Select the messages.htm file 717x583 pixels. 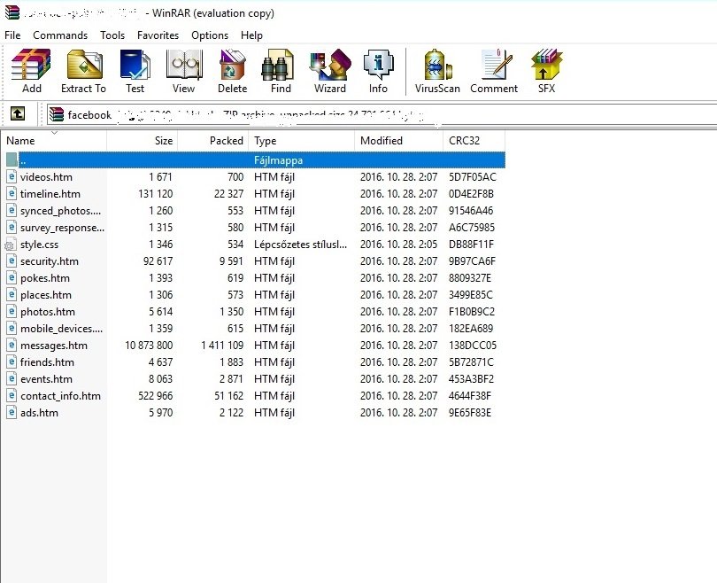53,346
